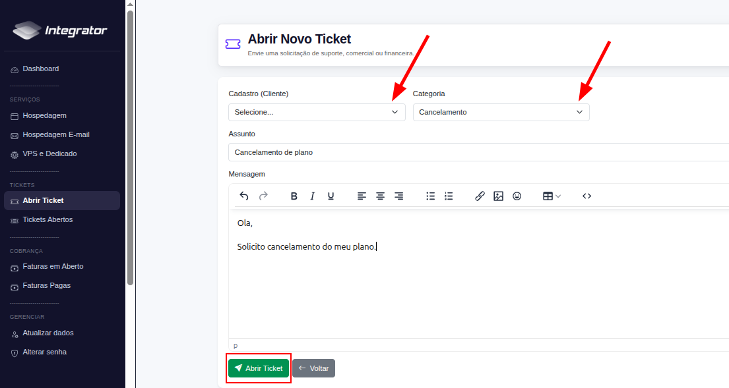
Task: Insert a numbered list
Action: point(449,196)
